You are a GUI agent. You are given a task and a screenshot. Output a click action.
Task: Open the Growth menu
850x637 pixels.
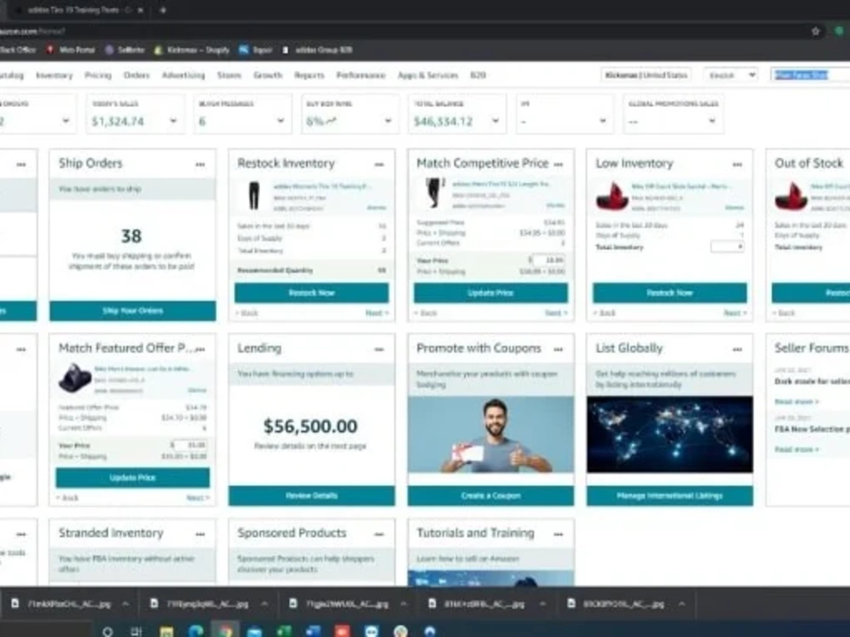(268, 76)
